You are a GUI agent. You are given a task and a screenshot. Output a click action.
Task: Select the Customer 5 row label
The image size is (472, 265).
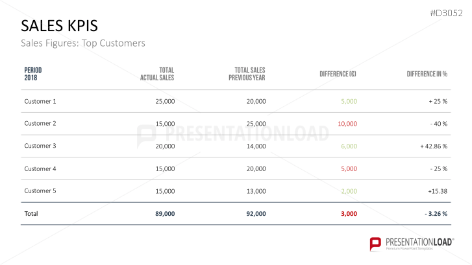click(40, 190)
